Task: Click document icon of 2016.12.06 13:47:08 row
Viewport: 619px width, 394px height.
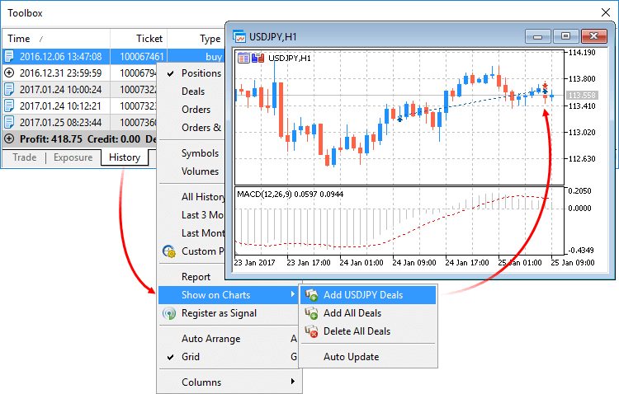Action: 9,56
